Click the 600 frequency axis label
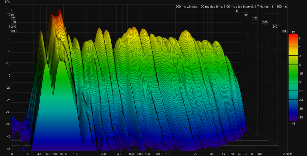Screen dimensions: 307x156 147,154
